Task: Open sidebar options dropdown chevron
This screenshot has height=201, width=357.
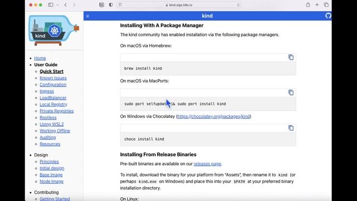Action: tap(57, 5)
